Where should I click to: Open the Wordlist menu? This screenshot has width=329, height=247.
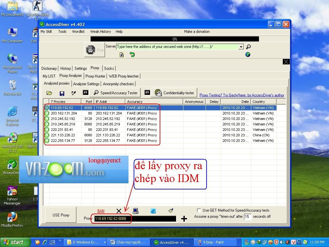click(78, 32)
